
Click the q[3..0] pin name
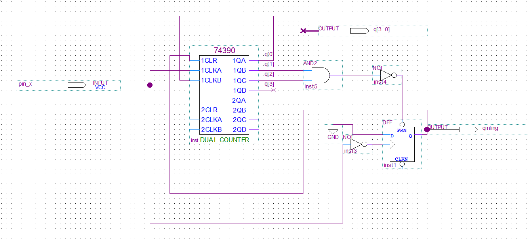[x=382, y=29]
